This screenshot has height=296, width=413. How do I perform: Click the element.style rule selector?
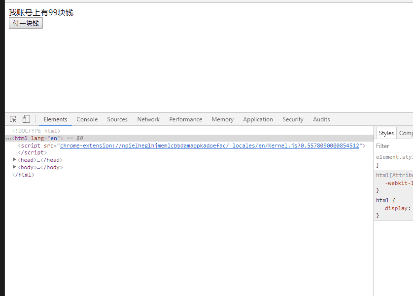[x=394, y=157]
